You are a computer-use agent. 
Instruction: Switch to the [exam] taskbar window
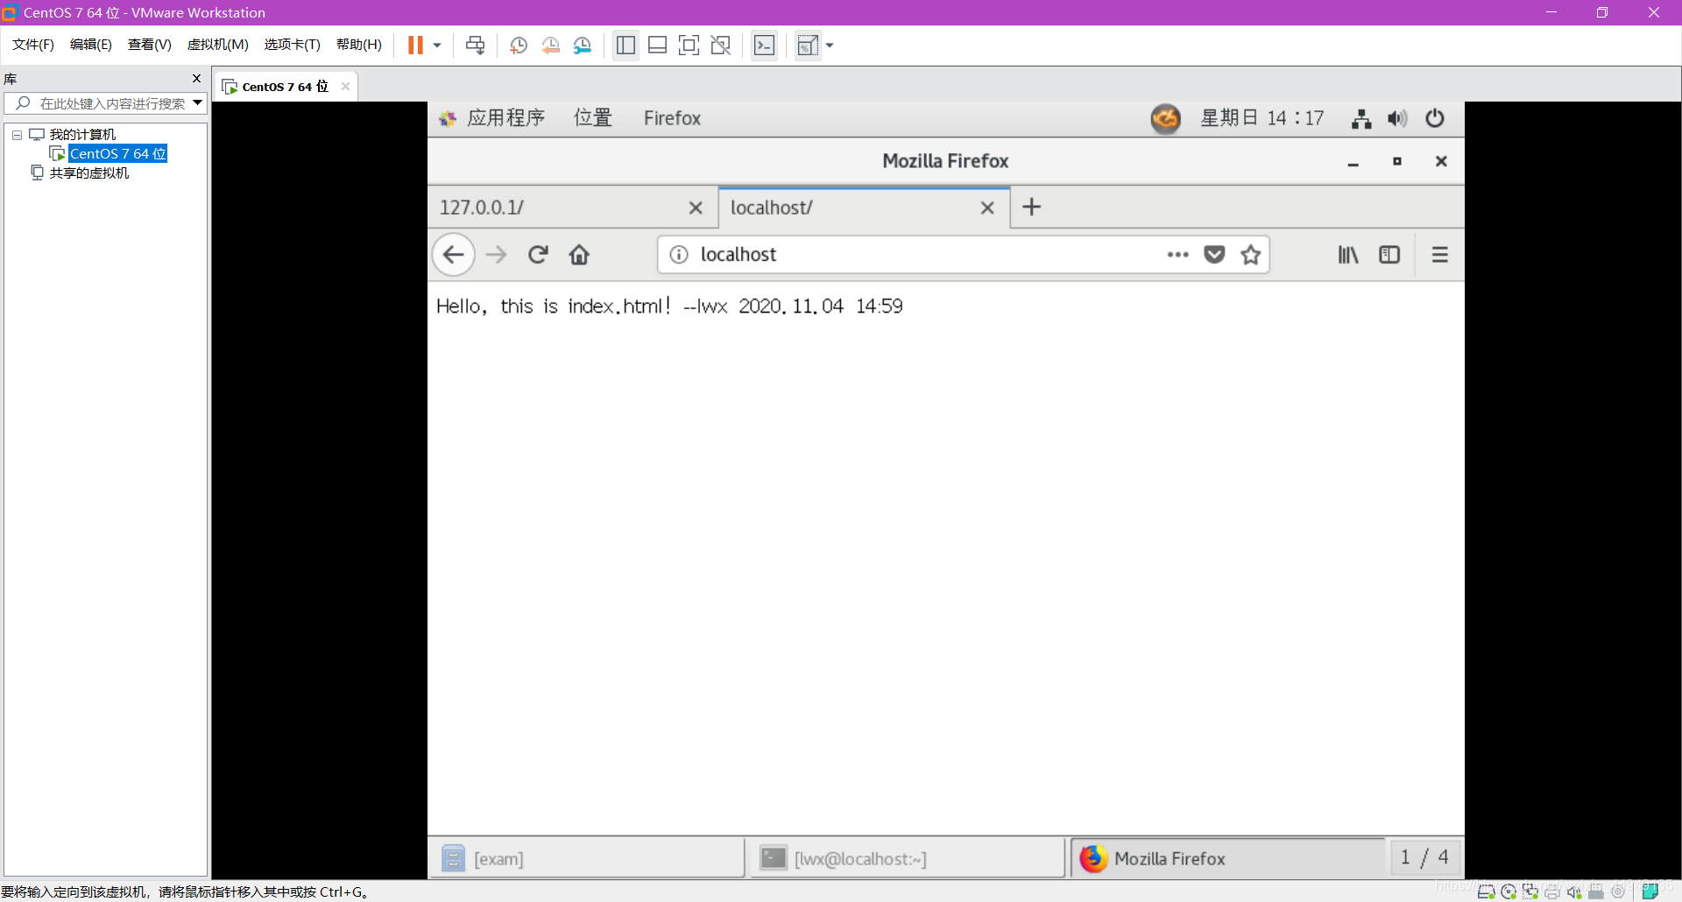(x=587, y=858)
